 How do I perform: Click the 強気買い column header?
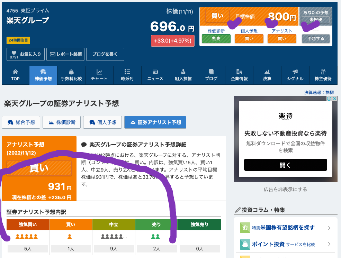click(28, 224)
